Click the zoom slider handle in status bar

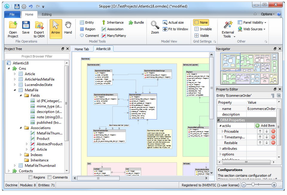click(253, 185)
